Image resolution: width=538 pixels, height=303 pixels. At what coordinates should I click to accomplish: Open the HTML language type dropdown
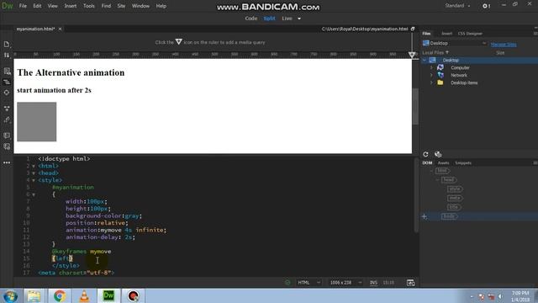click(x=309, y=283)
